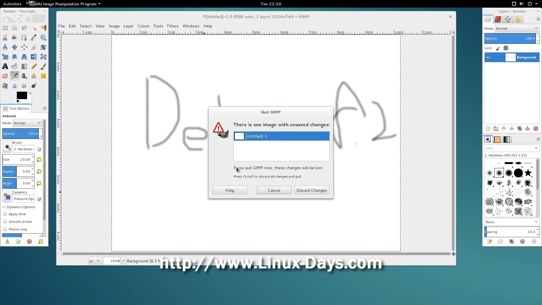The height and width of the screenshot is (305, 542).
Task: Select the Eraser tool
Action: point(5,76)
